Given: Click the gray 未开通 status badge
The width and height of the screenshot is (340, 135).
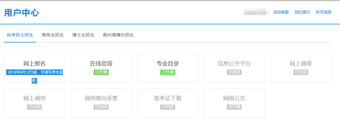Looking at the screenshot, I should pyautogui.click(x=234, y=107).
